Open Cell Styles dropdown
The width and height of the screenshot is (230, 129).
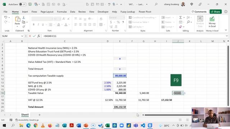[x=136, y=27]
